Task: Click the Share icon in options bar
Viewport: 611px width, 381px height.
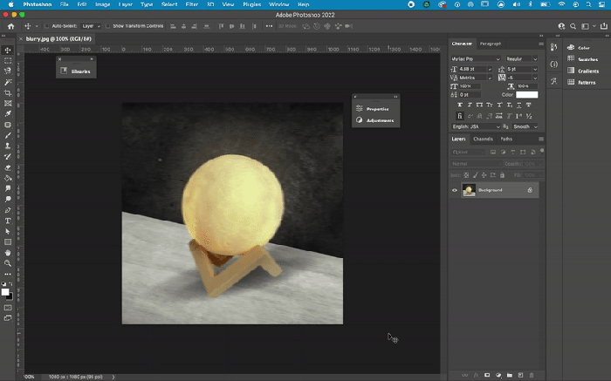Action: [604, 26]
